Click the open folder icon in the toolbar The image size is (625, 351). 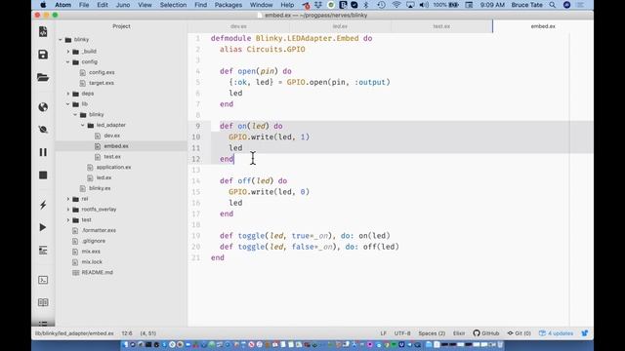click(43, 77)
